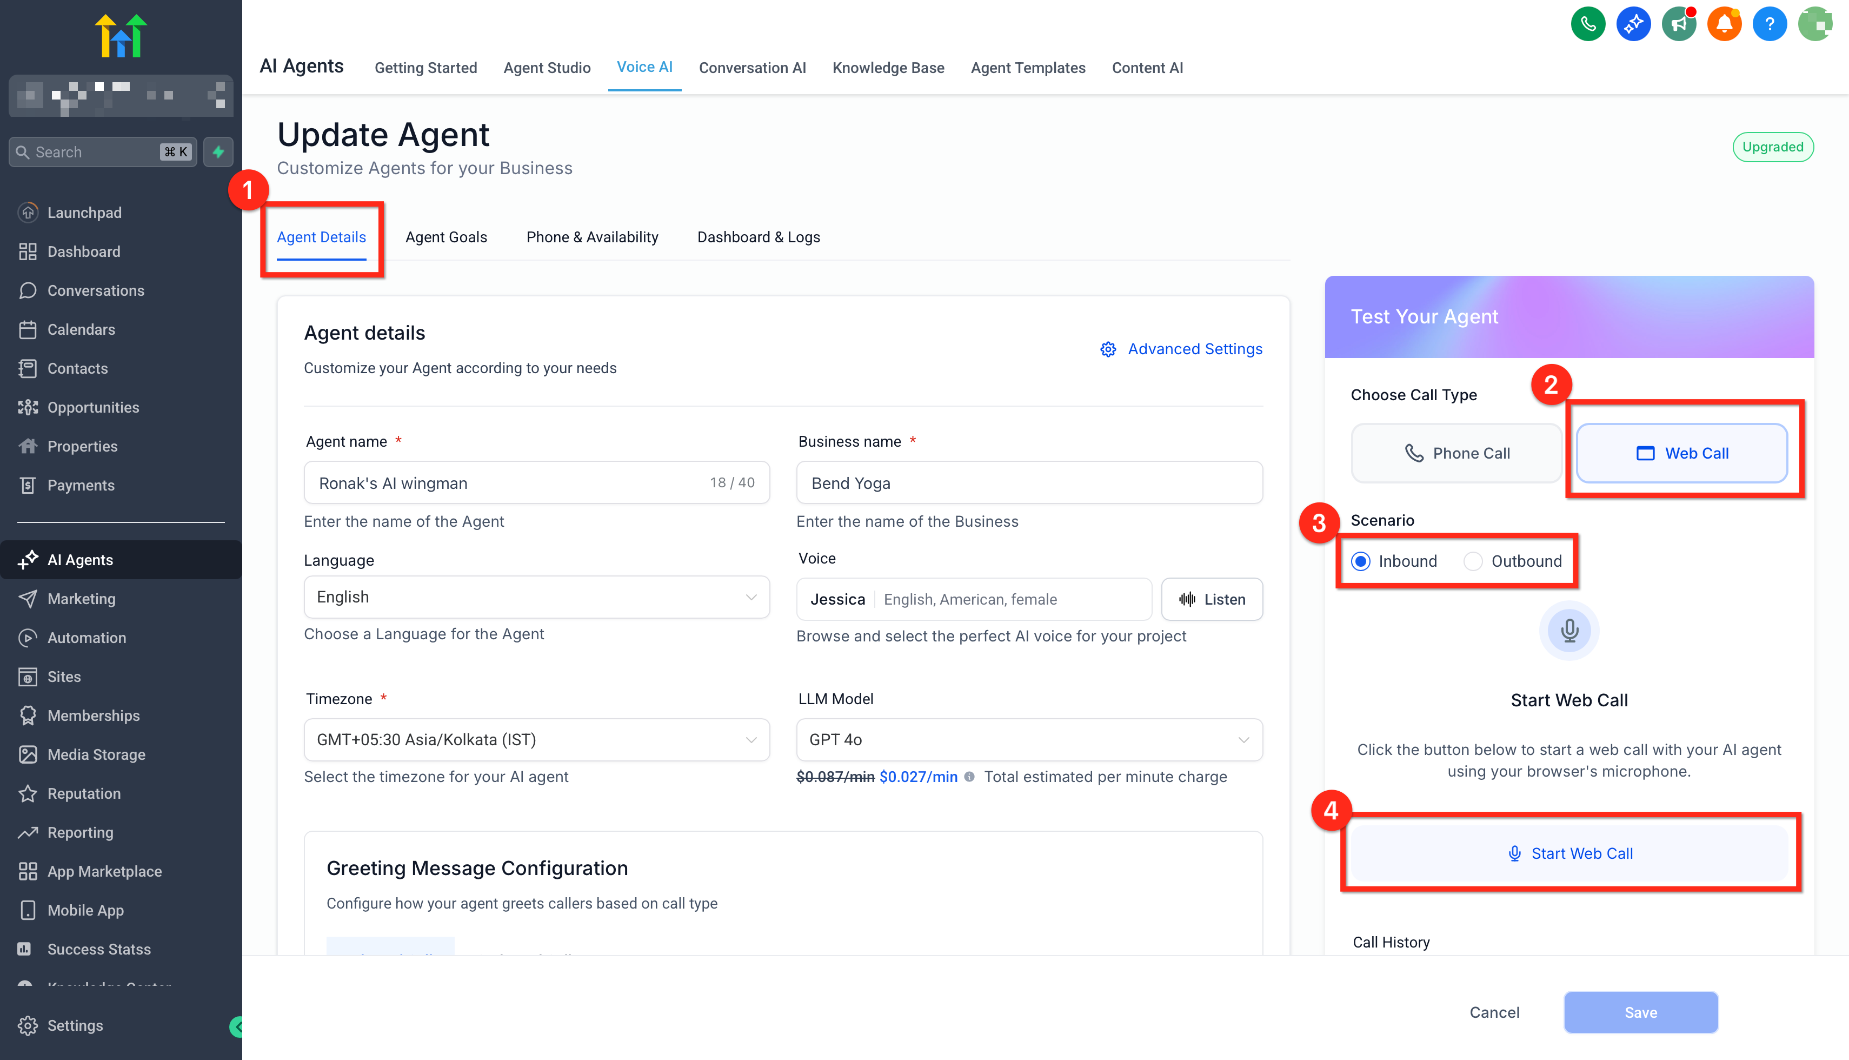The height and width of the screenshot is (1060, 1849).
Task: Click the Advanced Settings gear icon
Action: point(1108,349)
